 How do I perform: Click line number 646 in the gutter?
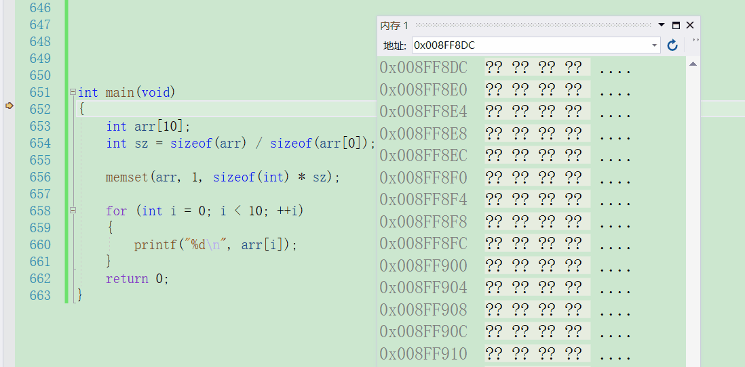click(40, 7)
